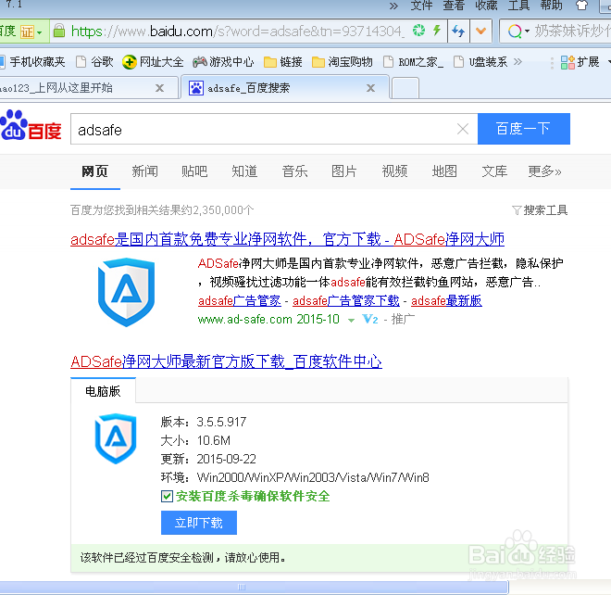
Task: Open the search engine selector dropdown
Action: (x=518, y=31)
